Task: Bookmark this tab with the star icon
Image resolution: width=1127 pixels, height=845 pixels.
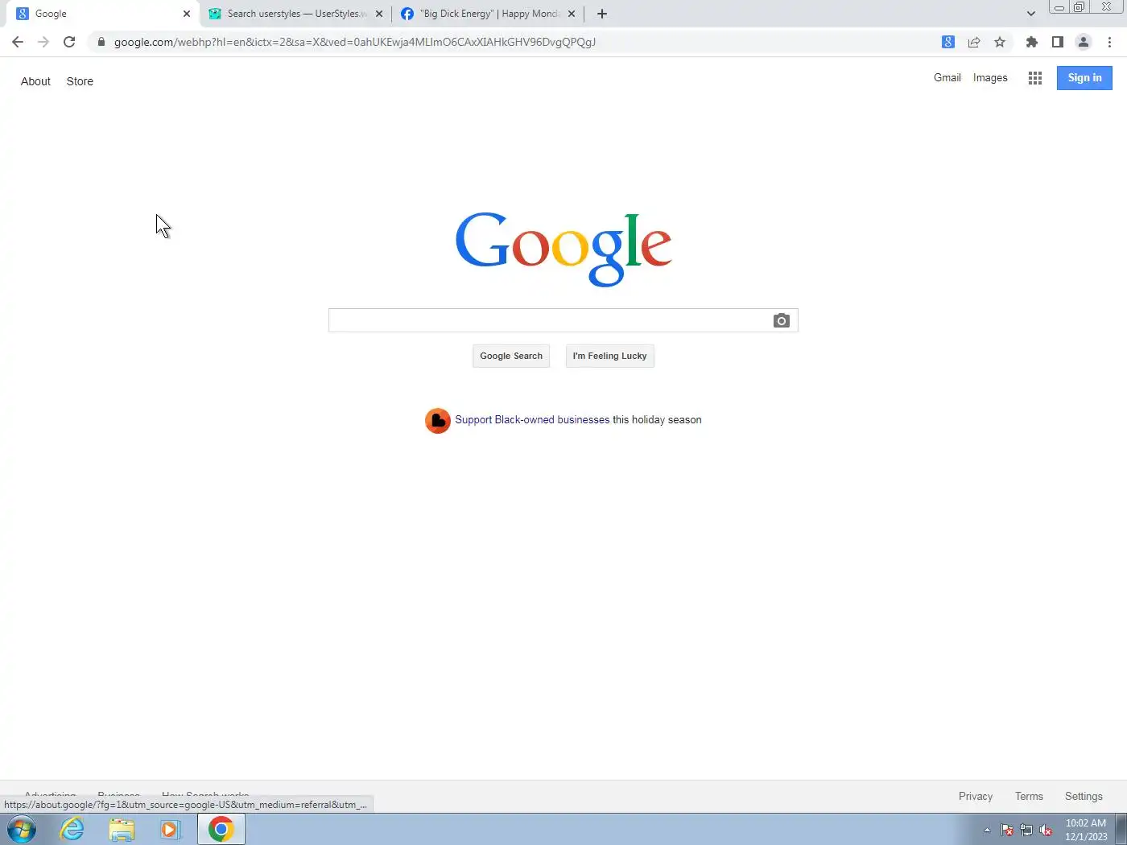Action: pos(1000,42)
